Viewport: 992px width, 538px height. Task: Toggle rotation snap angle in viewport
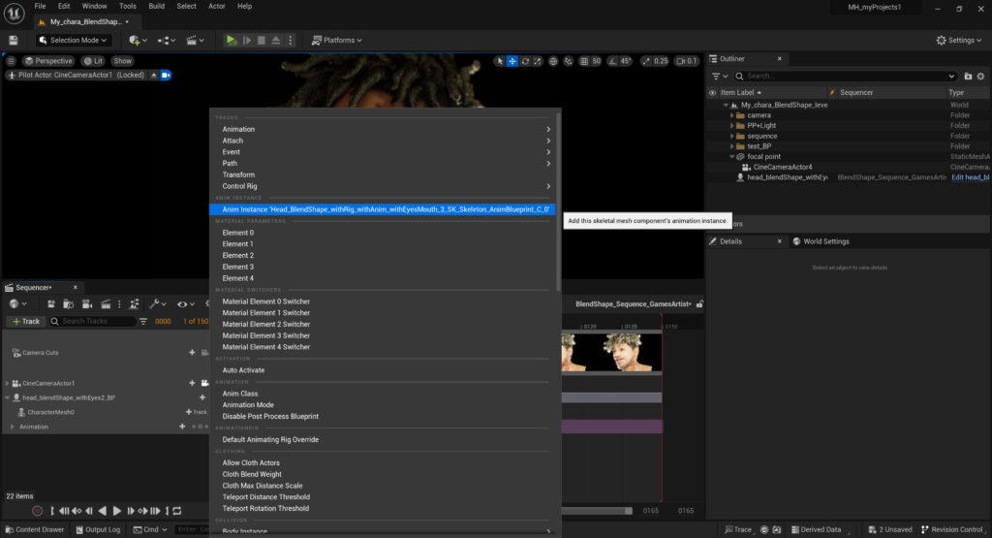coord(613,61)
